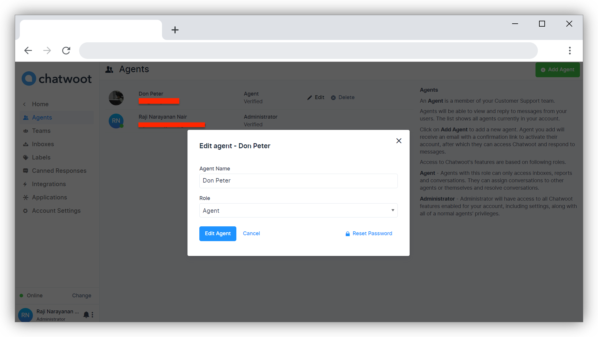Collapse the Edit agent dialog

pyautogui.click(x=399, y=141)
